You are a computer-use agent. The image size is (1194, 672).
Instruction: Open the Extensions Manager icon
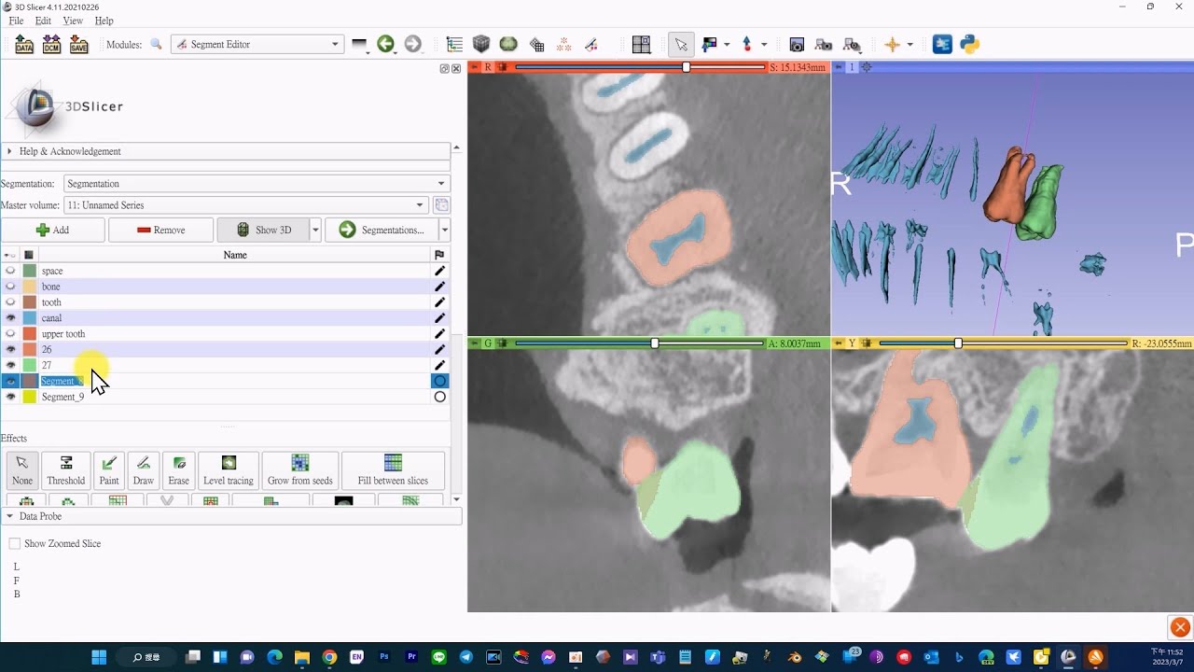(x=943, y=44)
